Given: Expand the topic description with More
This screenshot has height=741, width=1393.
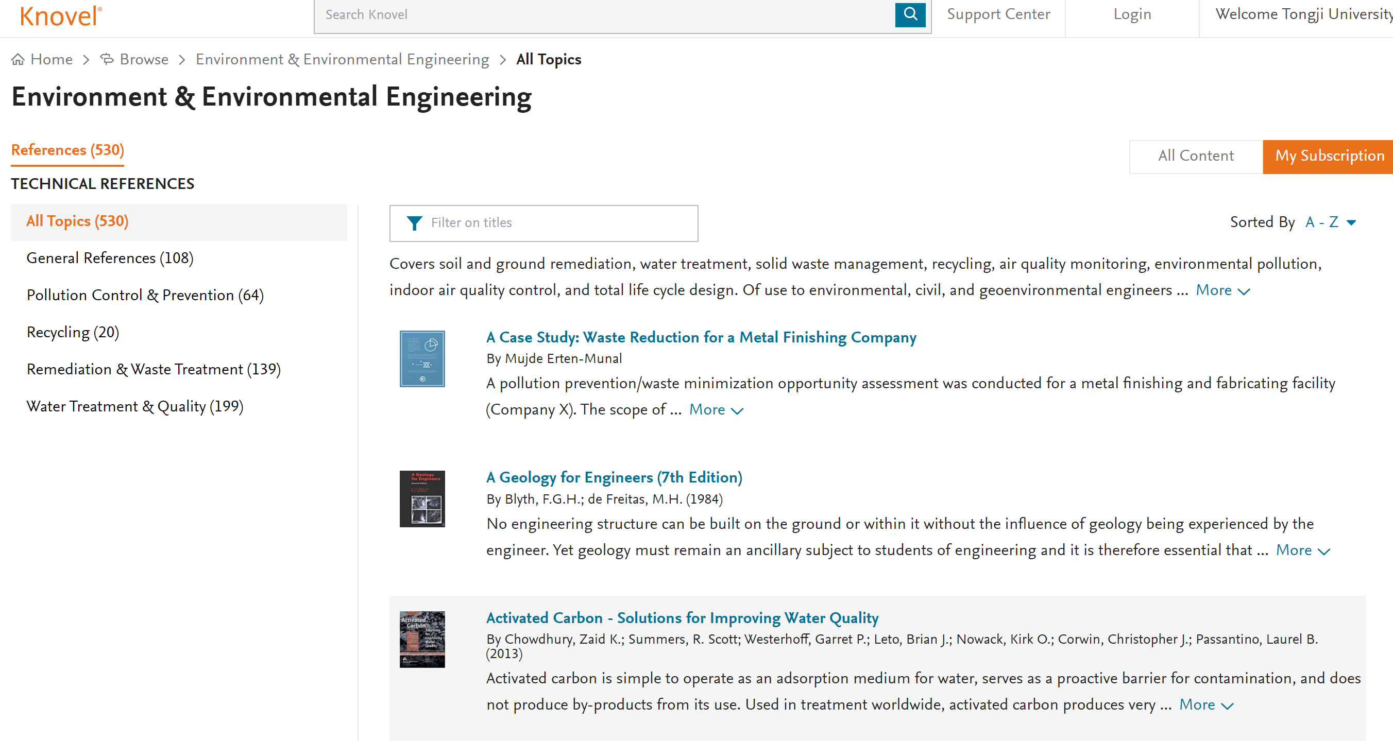Looking at the screenshot, I should [x=1222, y=291].
